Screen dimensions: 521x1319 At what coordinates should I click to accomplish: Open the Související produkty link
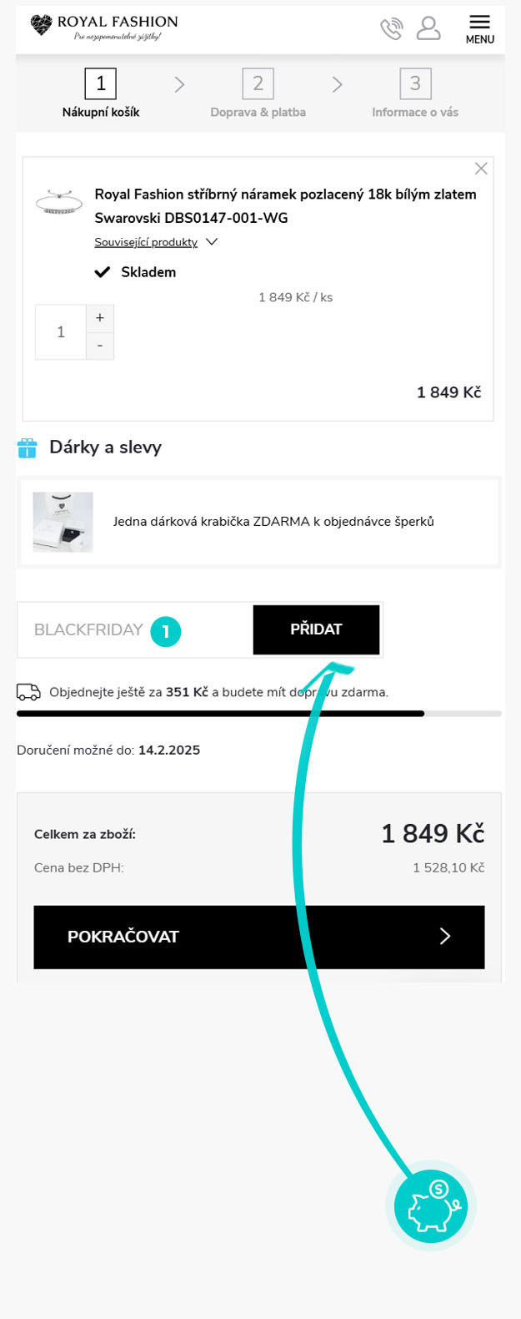click(x=146, y=242)
